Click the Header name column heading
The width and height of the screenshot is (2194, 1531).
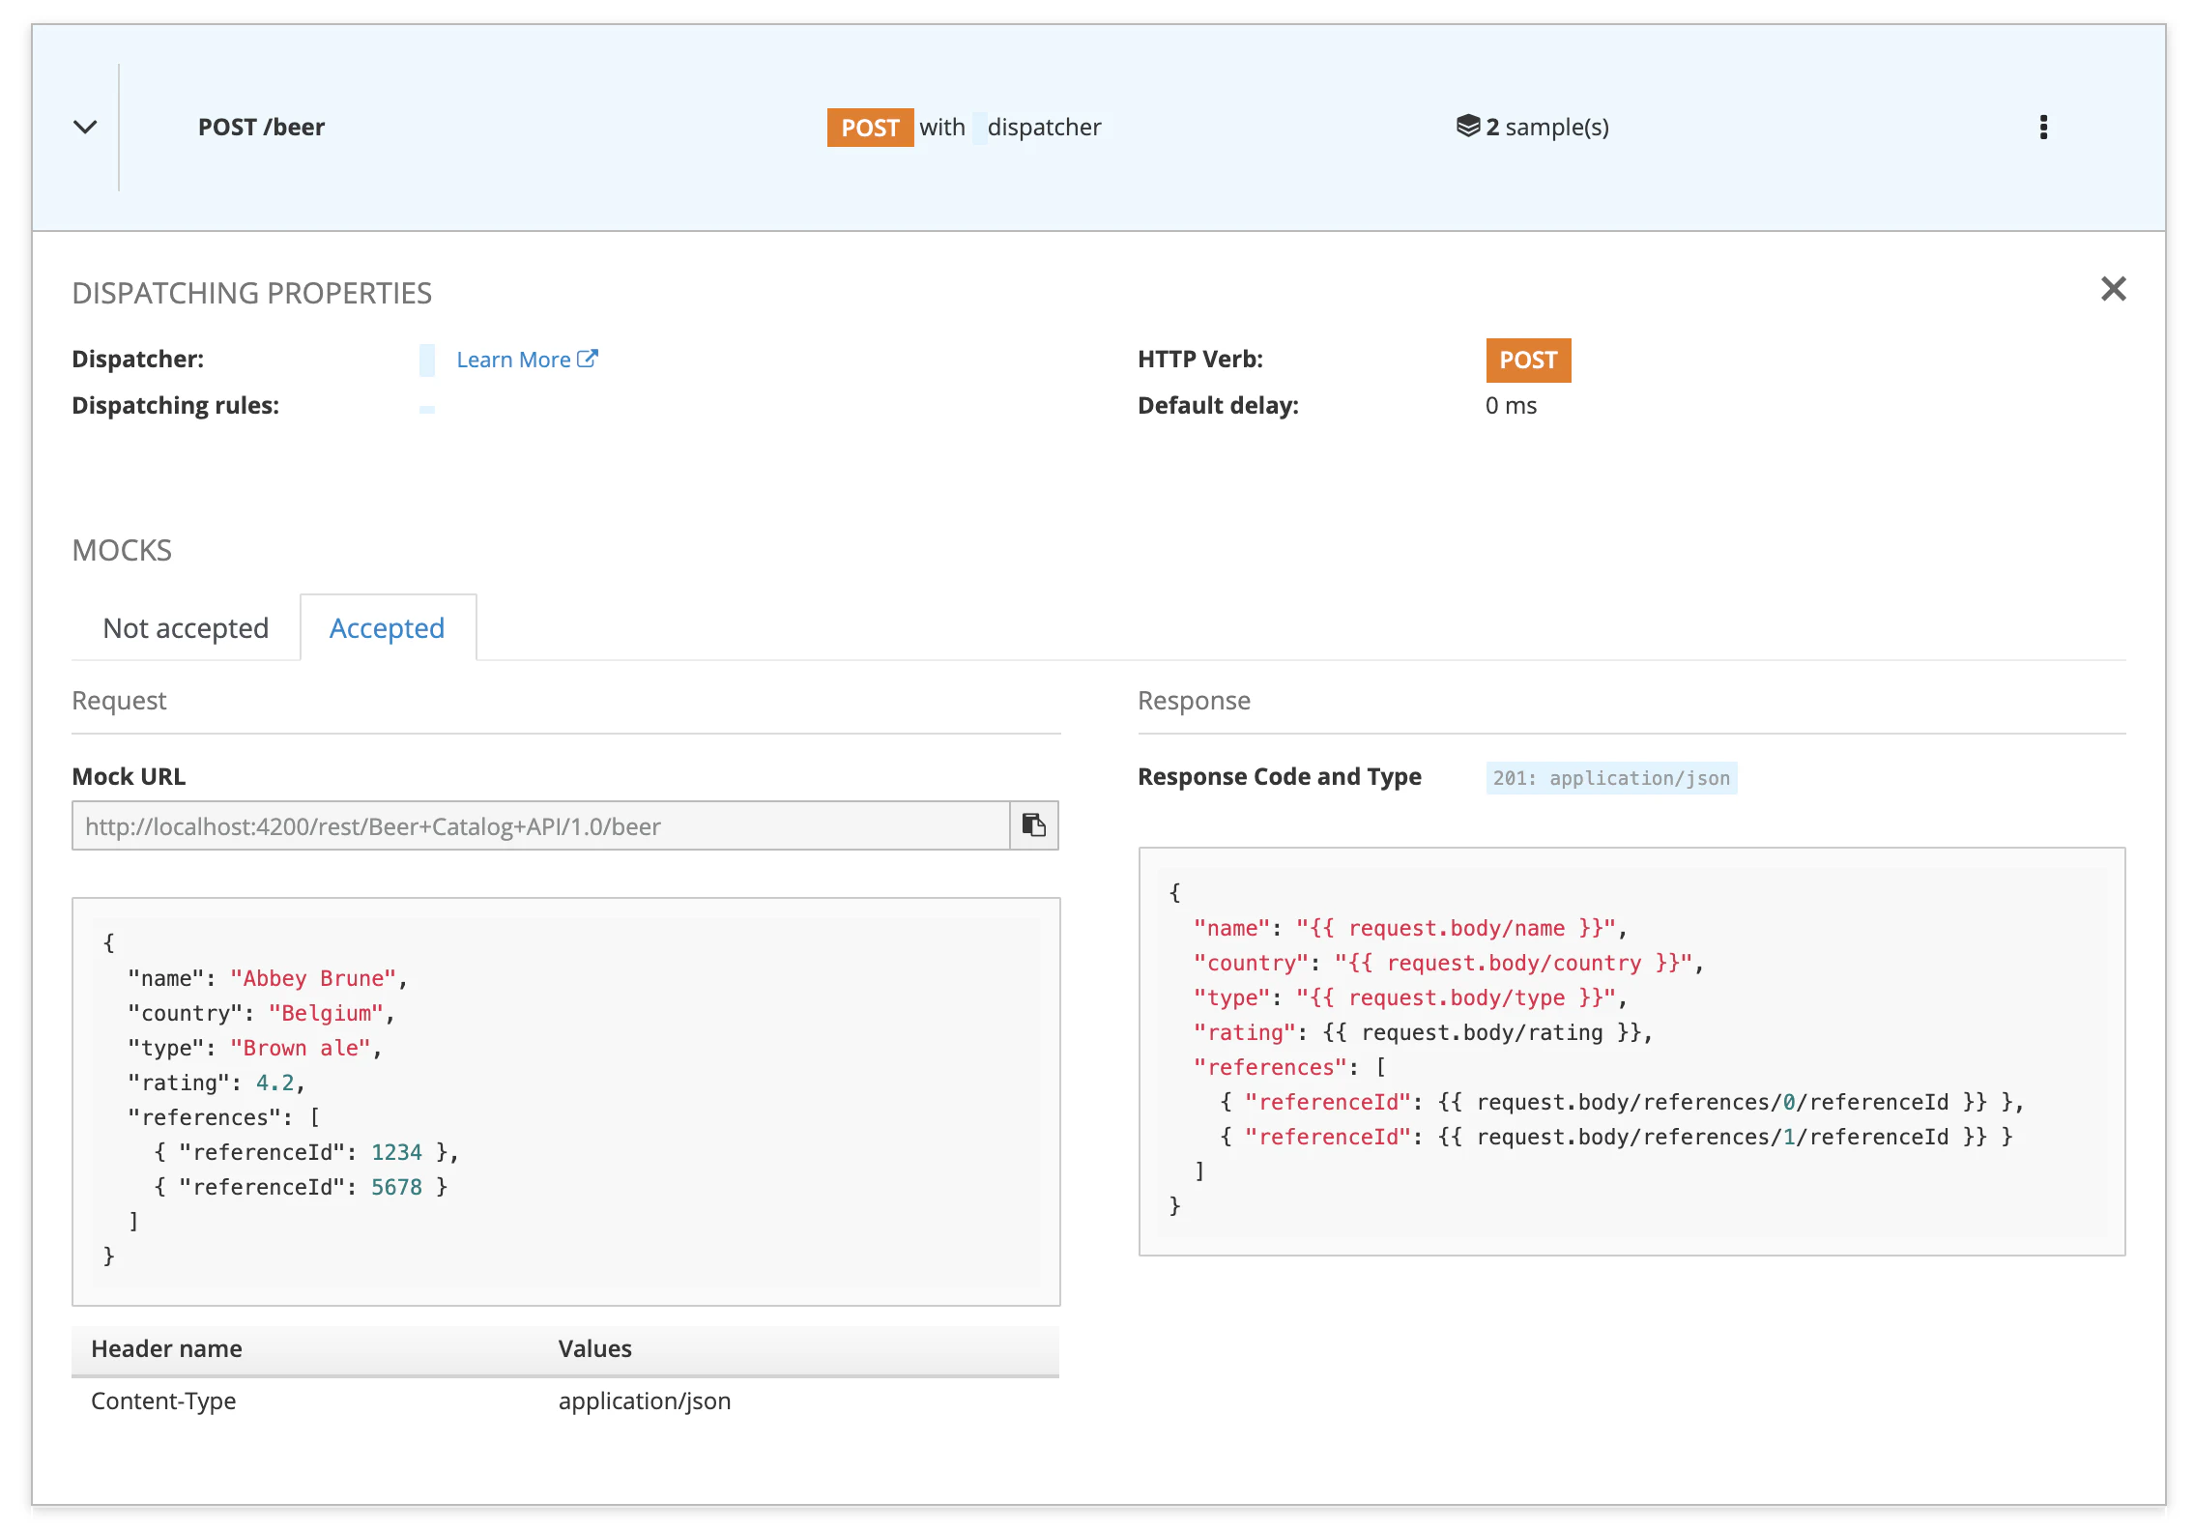coord(166,1348)
